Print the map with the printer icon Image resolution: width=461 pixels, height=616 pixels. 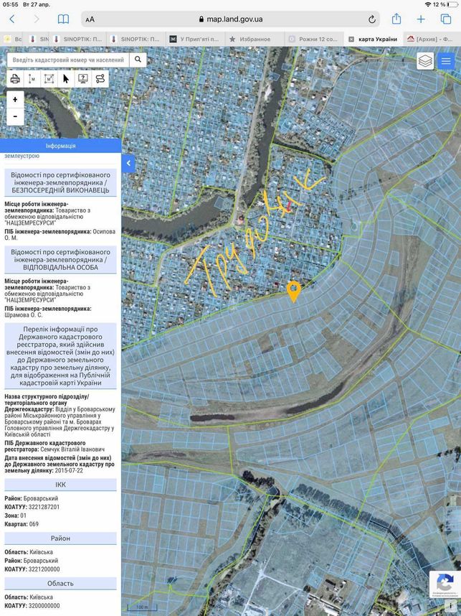point(15,78)
